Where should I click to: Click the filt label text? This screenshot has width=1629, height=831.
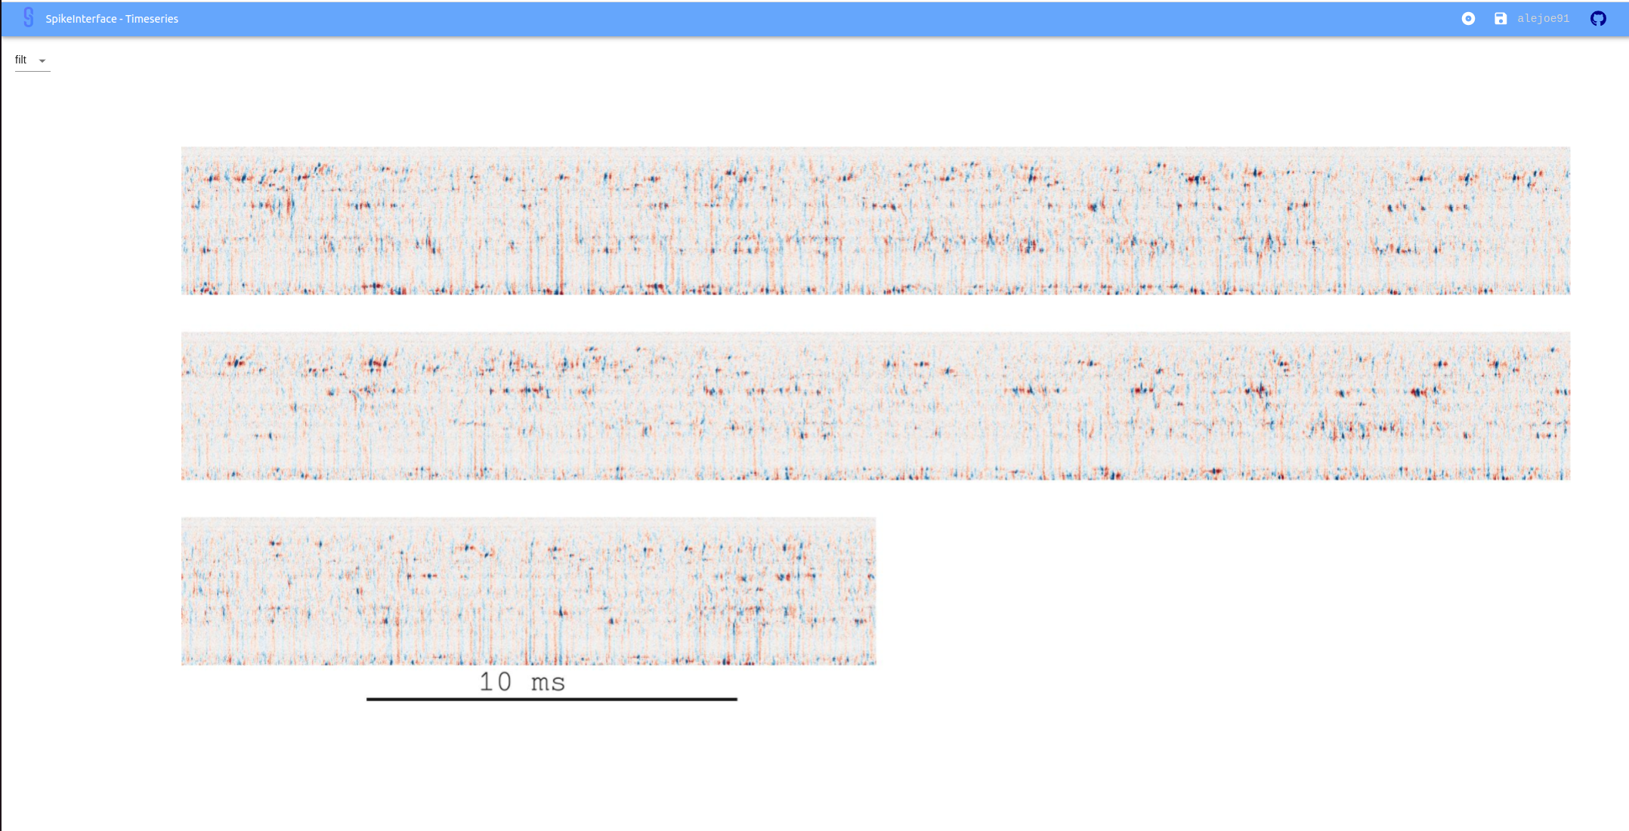pyautogui.click(x=20, y=60)
